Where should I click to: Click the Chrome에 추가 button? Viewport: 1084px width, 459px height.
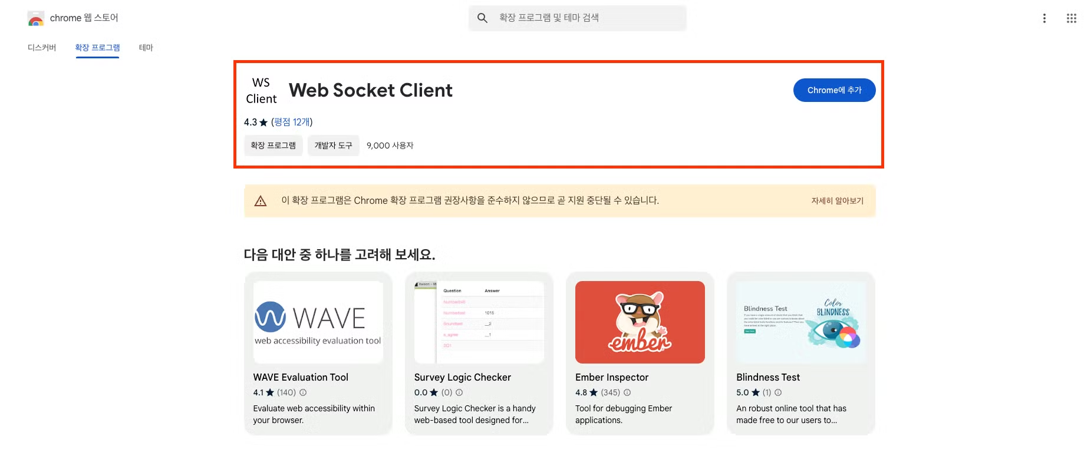(x=834, y=90)
